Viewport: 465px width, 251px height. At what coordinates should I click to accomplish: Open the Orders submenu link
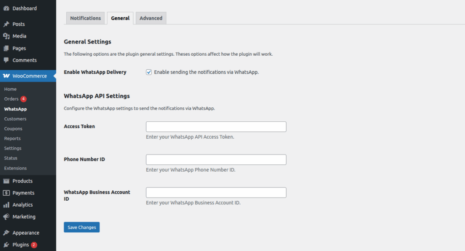coord(11,99)
